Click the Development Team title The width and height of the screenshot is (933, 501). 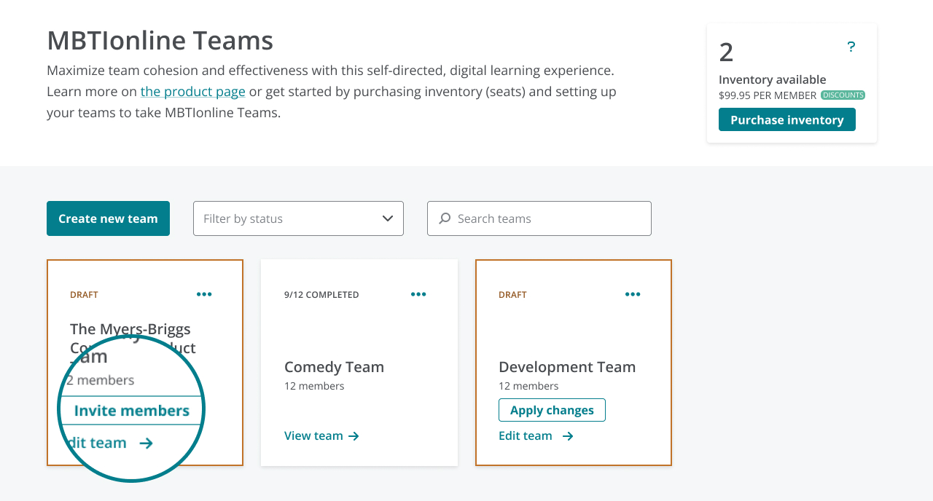(x=567, y=367)
